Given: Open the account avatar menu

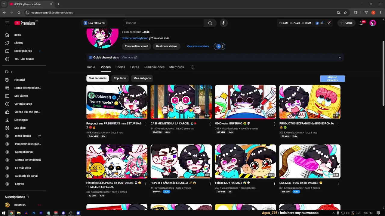Looking at the screenshot, I should (x=373, y=23).
